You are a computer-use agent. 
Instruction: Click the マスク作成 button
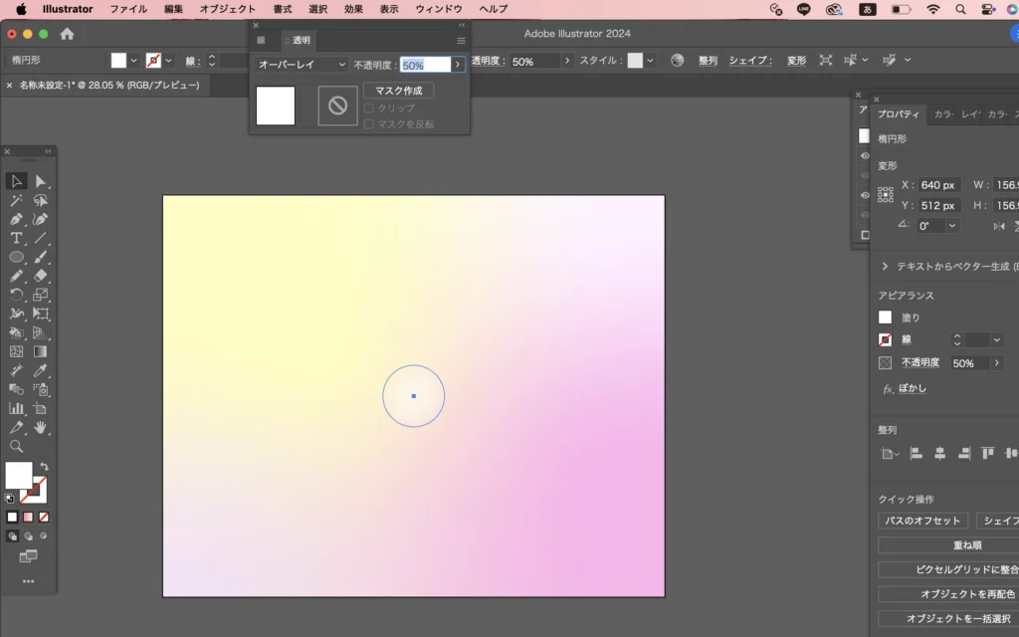398,91
